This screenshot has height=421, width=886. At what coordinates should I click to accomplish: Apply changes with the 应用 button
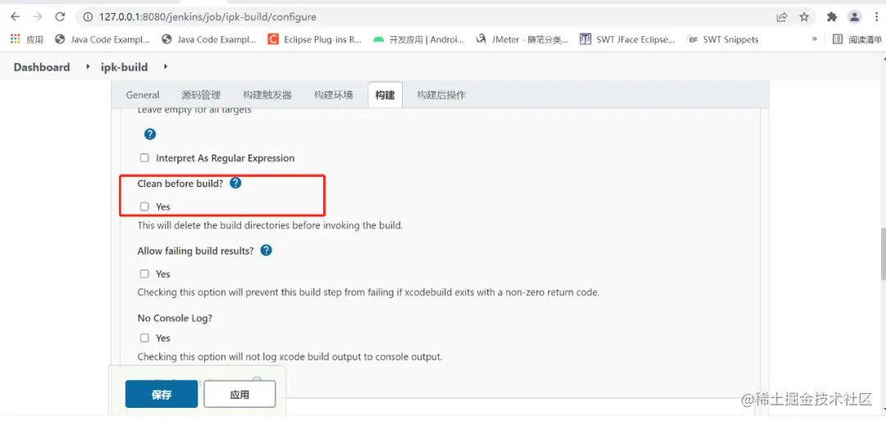(x=240, y=395)
